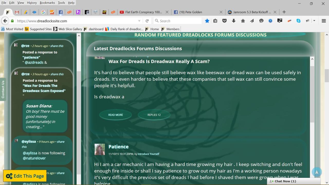Open the Bookmarks menu
This screenshot has width=329, height=185.
(48, 3)
